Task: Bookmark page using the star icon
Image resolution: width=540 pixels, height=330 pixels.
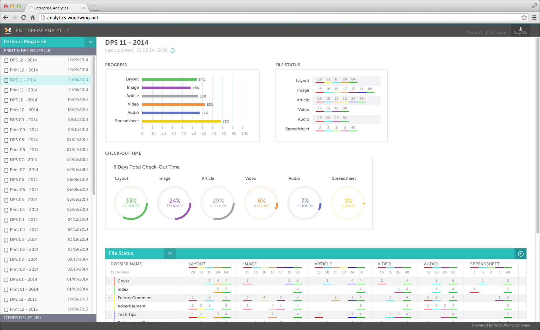Action: click(524, 18)
